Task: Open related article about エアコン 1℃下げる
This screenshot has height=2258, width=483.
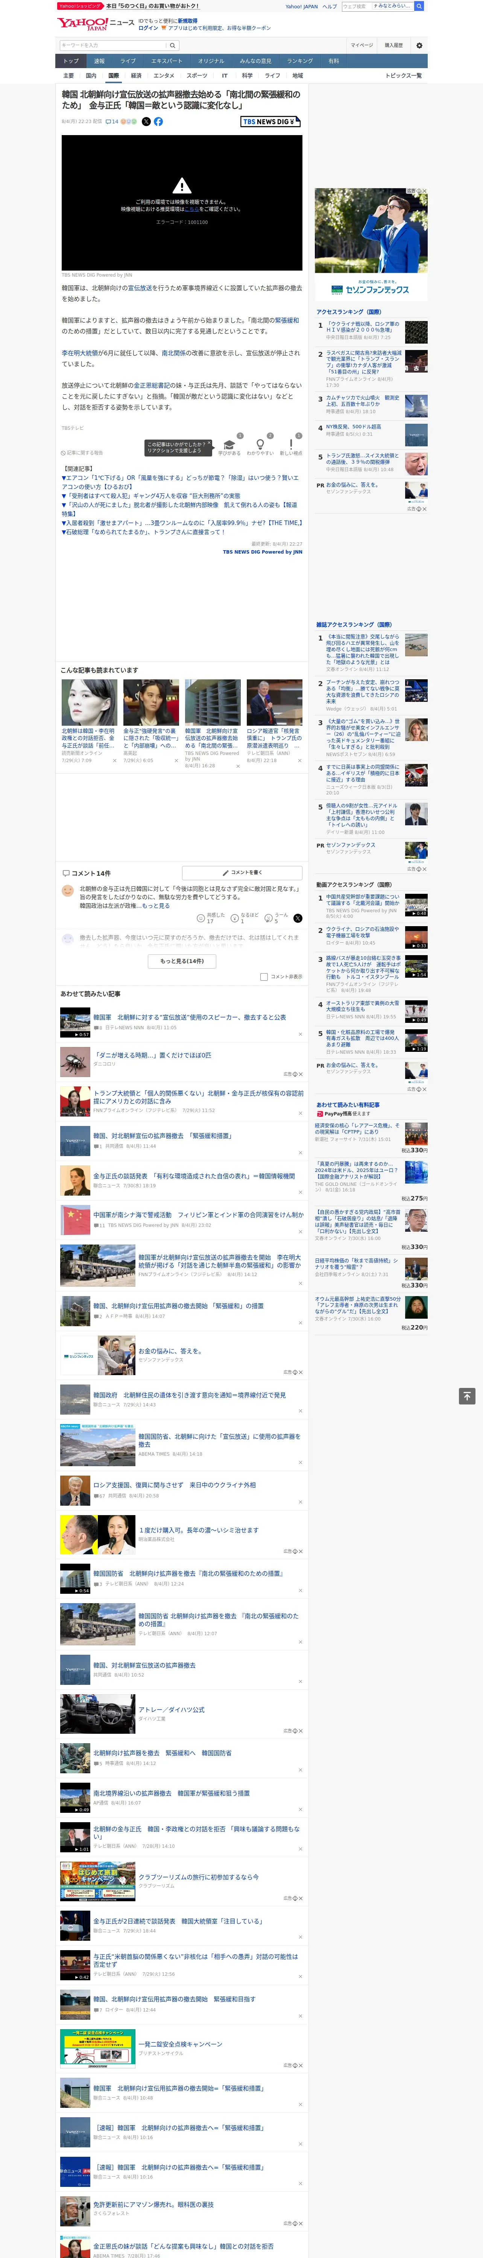Action: click(181, 482)
